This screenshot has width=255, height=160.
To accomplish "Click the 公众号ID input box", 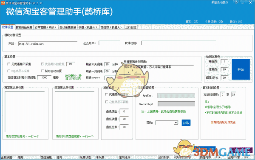I will pos(109,43).
